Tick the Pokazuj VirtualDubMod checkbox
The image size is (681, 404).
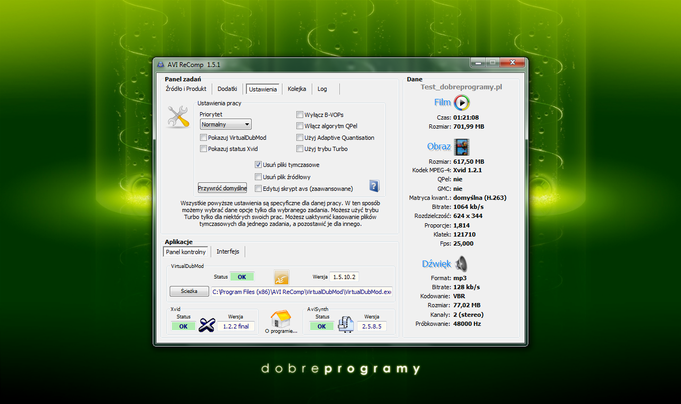click(x=203, y=138)
